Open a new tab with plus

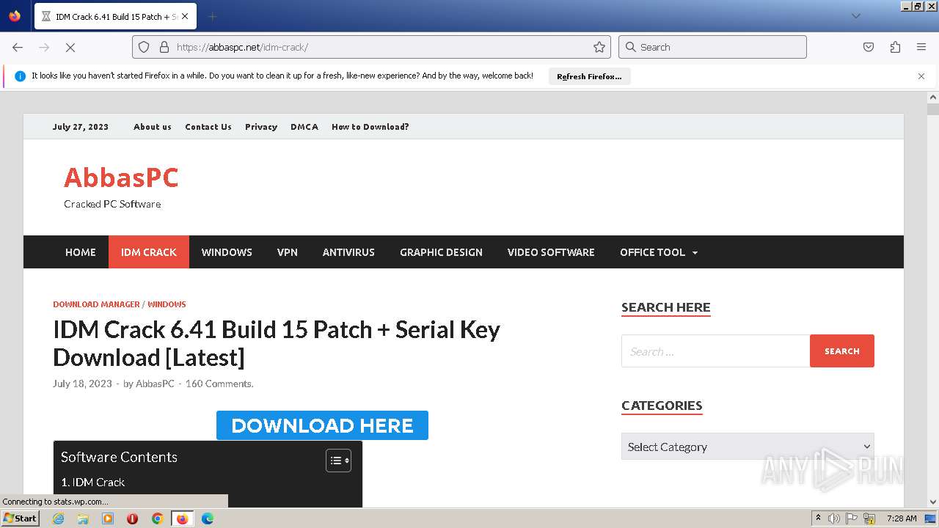coord(212,16)
